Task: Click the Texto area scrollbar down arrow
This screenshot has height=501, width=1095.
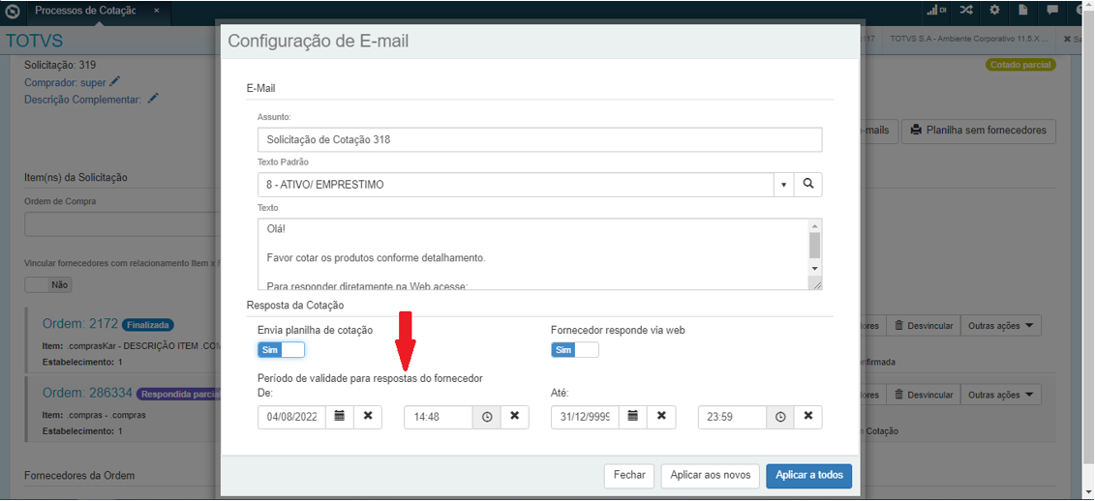Action: click(x=814, y=269)
